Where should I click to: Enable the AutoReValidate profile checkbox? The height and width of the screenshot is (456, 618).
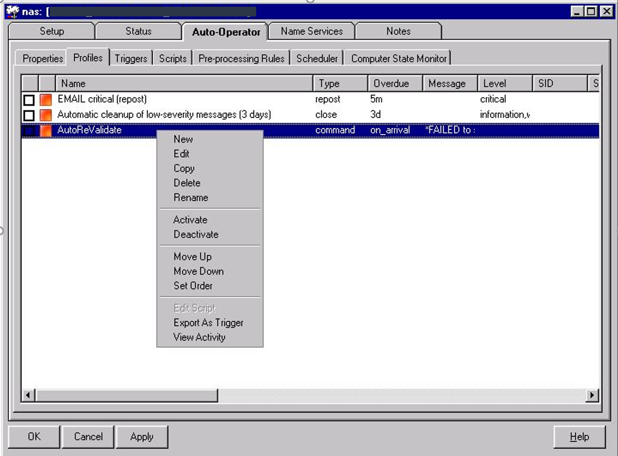tap(29, 131)
